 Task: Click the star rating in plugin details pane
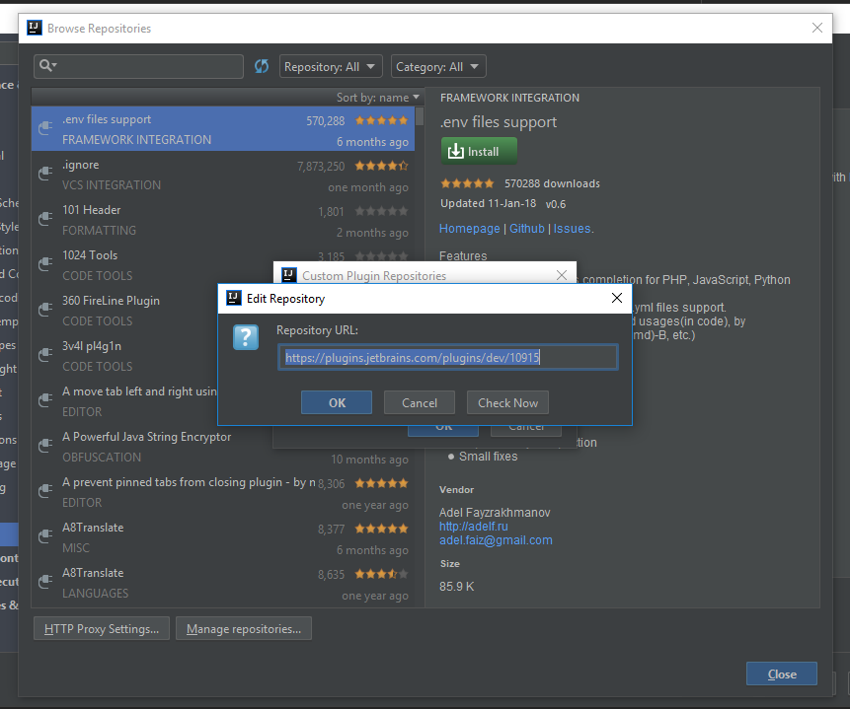tap(467, 183)
